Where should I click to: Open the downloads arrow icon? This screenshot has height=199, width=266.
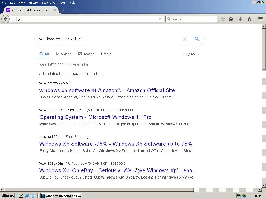click(240, 19)
